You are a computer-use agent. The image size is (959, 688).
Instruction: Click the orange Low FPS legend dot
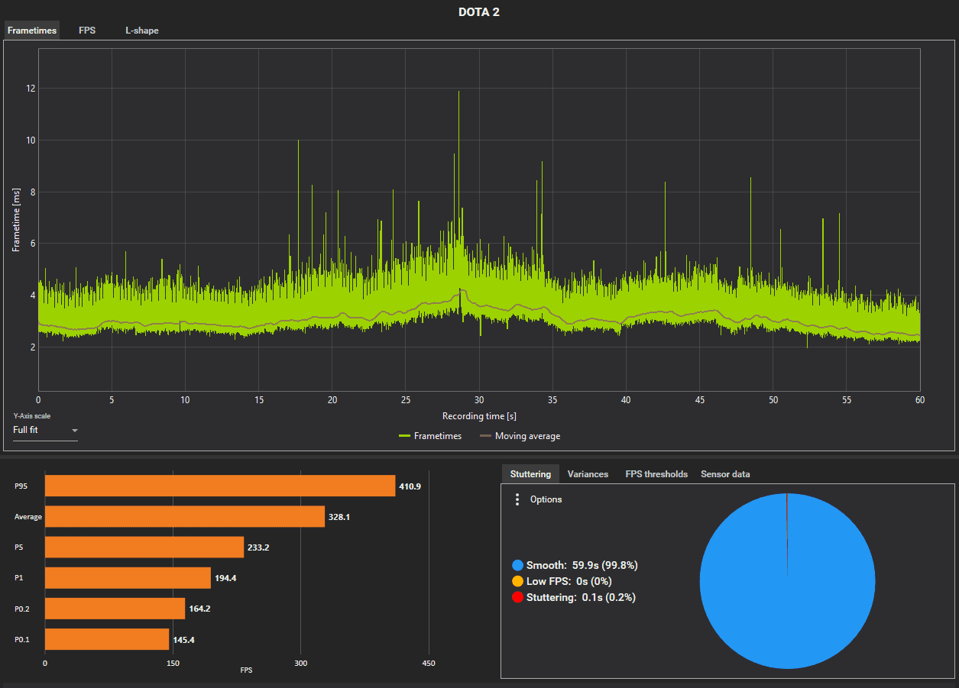tap(518, 581)
